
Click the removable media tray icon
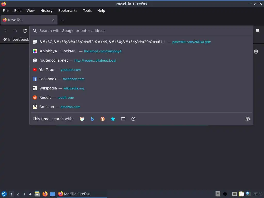218,194
